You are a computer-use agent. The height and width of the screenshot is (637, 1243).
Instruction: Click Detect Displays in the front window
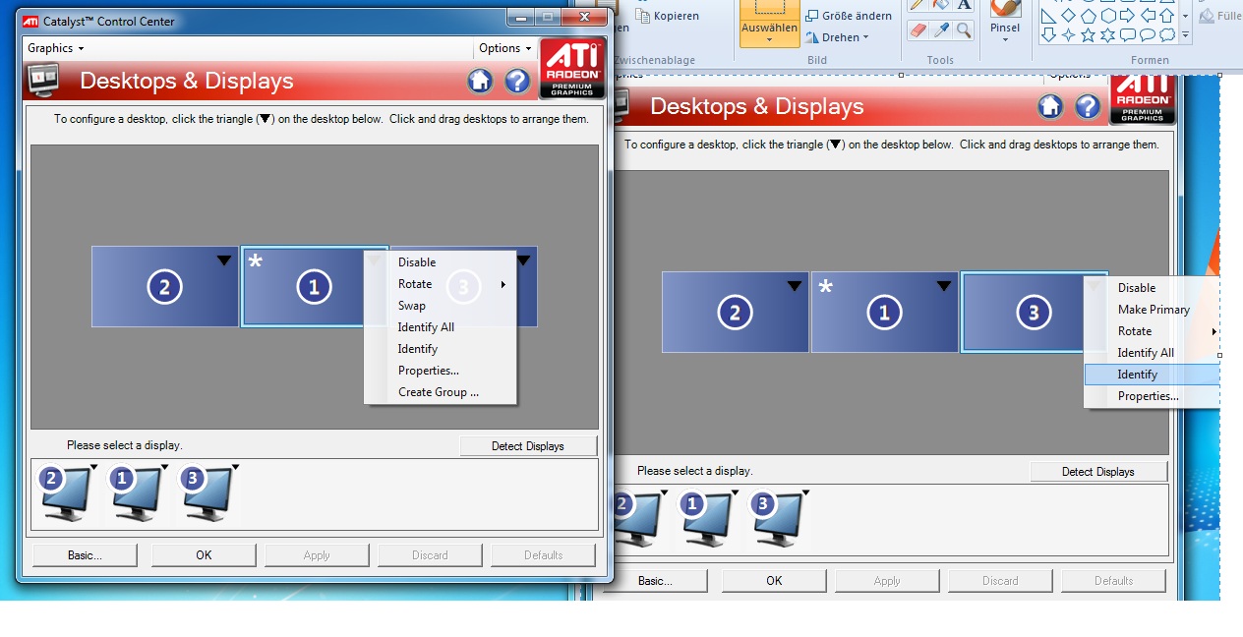[528, 446]
